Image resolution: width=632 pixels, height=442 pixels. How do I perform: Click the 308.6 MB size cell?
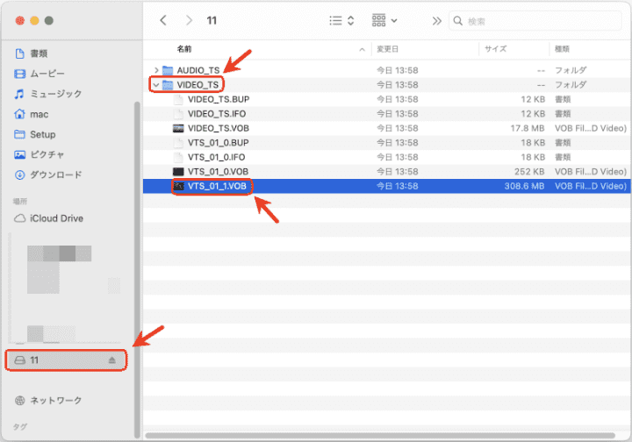tap(524, 187)
